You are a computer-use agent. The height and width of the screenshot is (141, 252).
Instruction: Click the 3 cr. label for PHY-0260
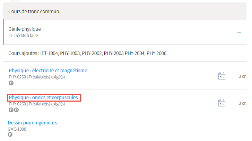coord(242,103)
